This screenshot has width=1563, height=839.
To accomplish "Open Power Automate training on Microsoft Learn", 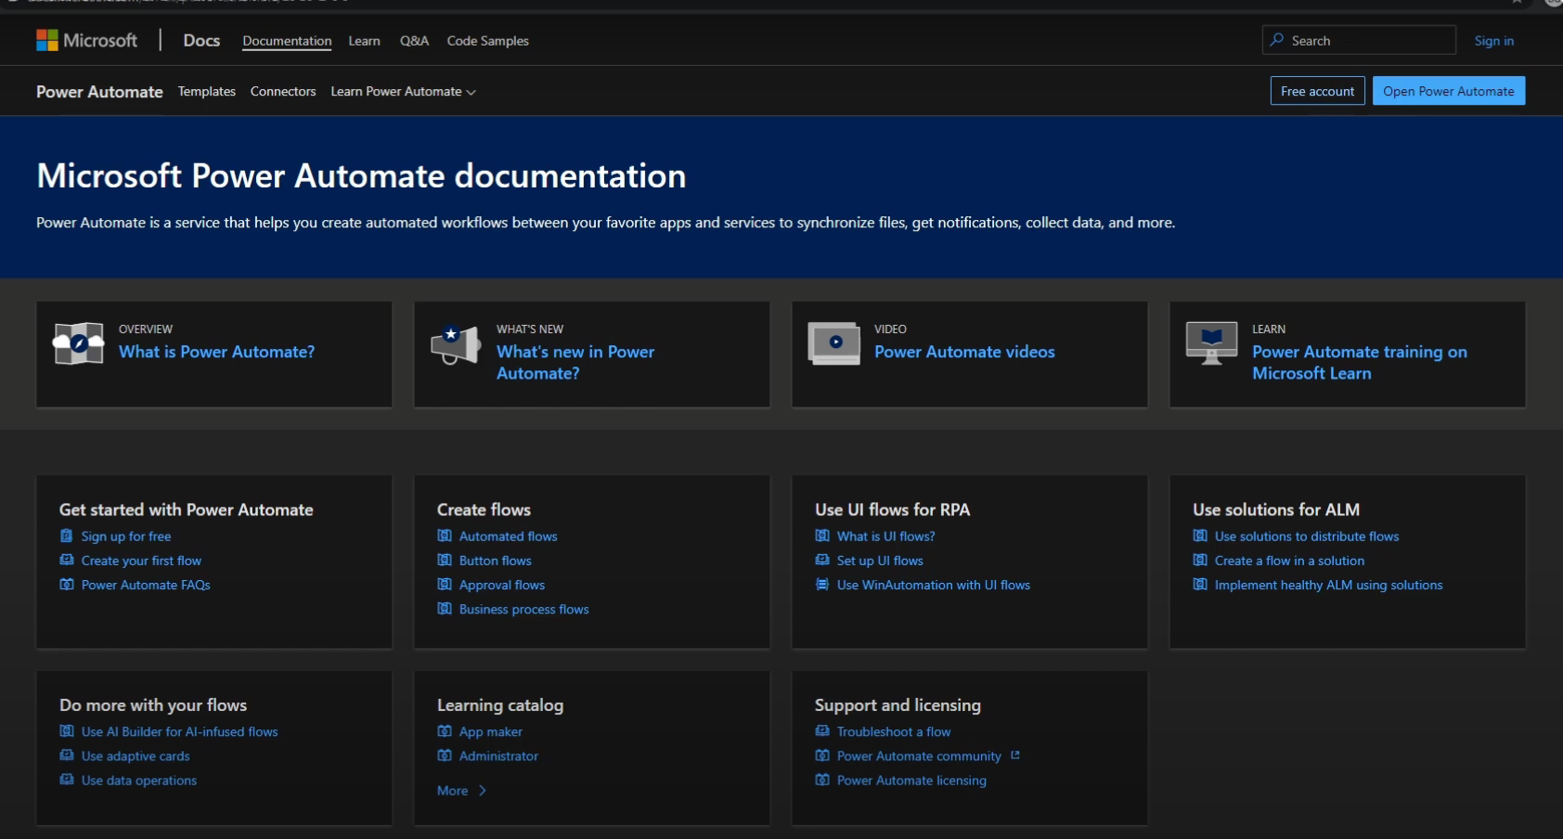I will (x=1360, y=362).
